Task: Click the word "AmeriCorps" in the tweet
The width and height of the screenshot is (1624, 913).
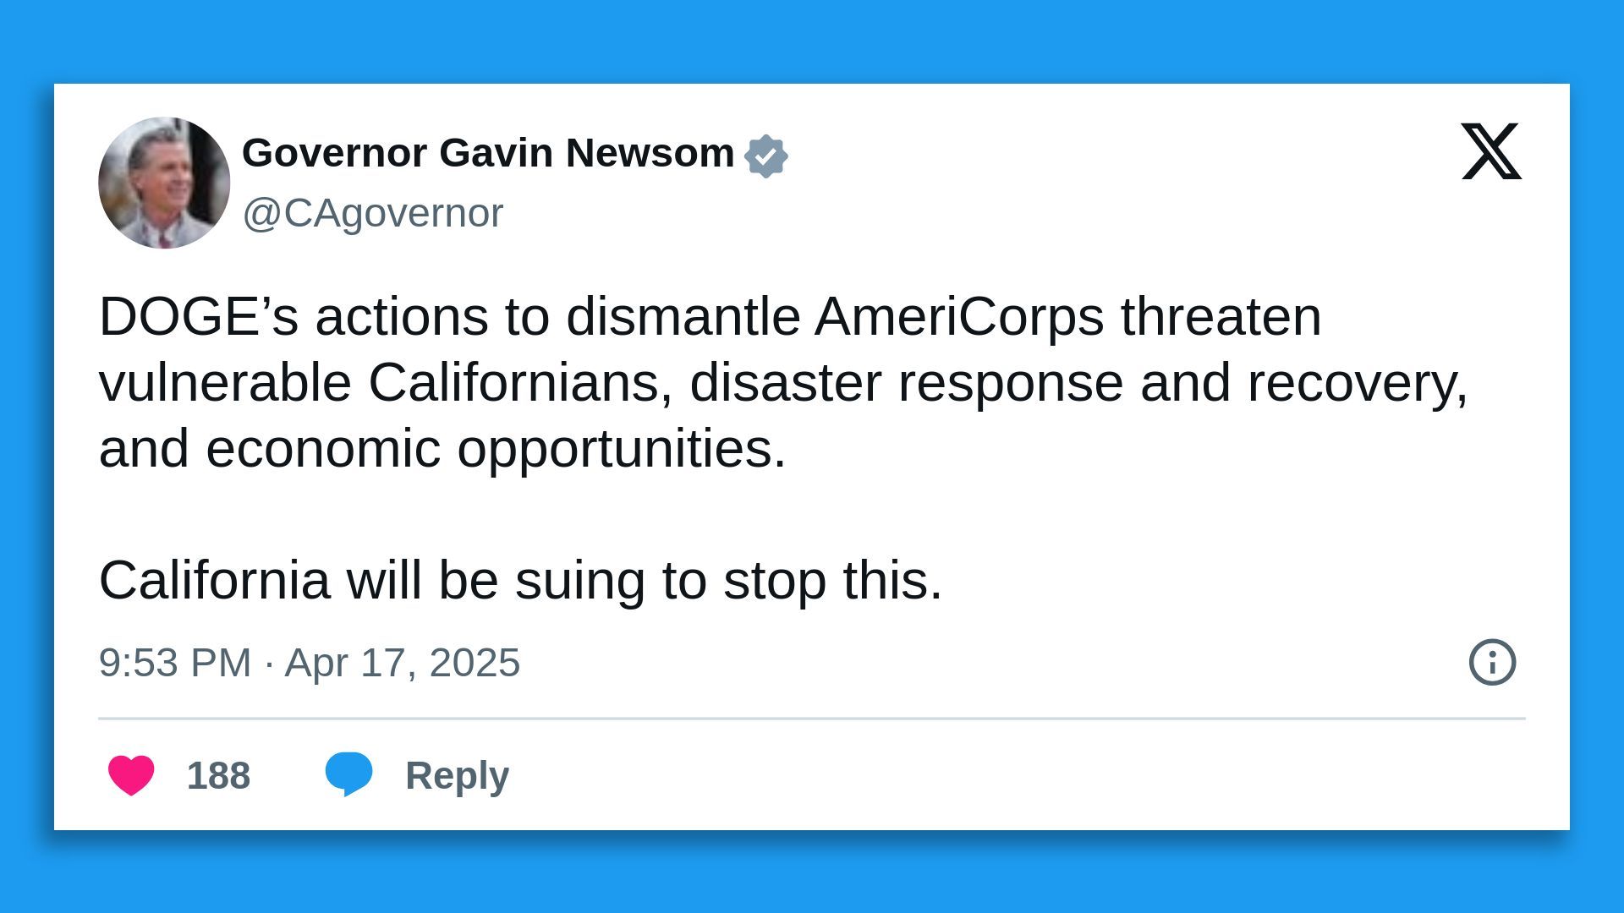Action: (959, 317)
